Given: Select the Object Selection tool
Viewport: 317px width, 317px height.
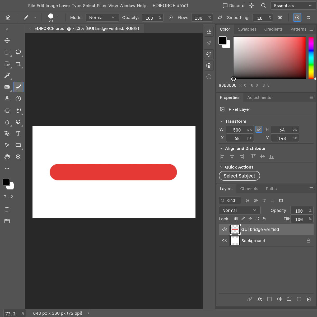Looking at the screenshot, I should pyautogui.click(x=7, y=64).
